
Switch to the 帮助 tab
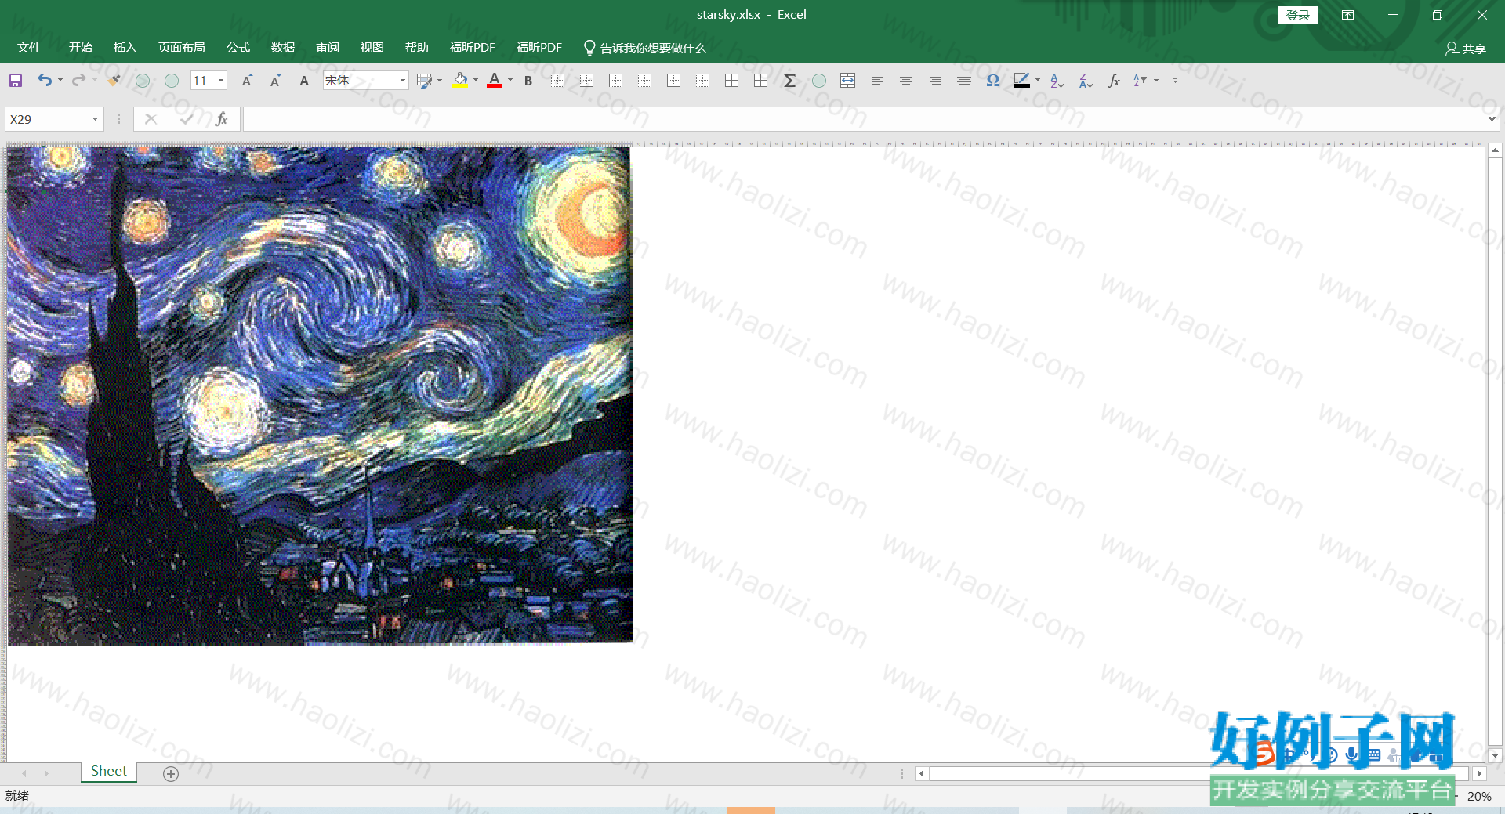(x=417, y=48)
